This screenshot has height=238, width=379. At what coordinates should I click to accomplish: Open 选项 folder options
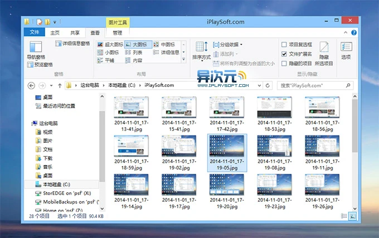(346, 51)
